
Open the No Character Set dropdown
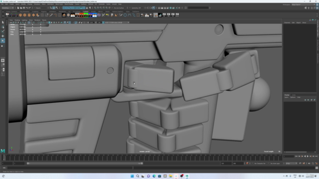click(260, 164)
